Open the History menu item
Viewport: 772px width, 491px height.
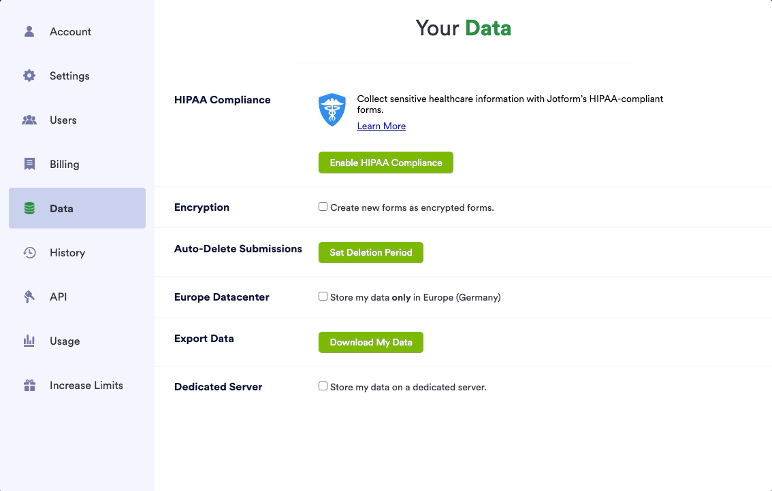click(67, 252)
